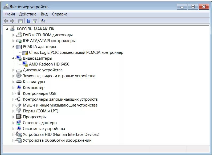
Task: Maximize the Диспетчер устройств window
Action: [193, 7]
